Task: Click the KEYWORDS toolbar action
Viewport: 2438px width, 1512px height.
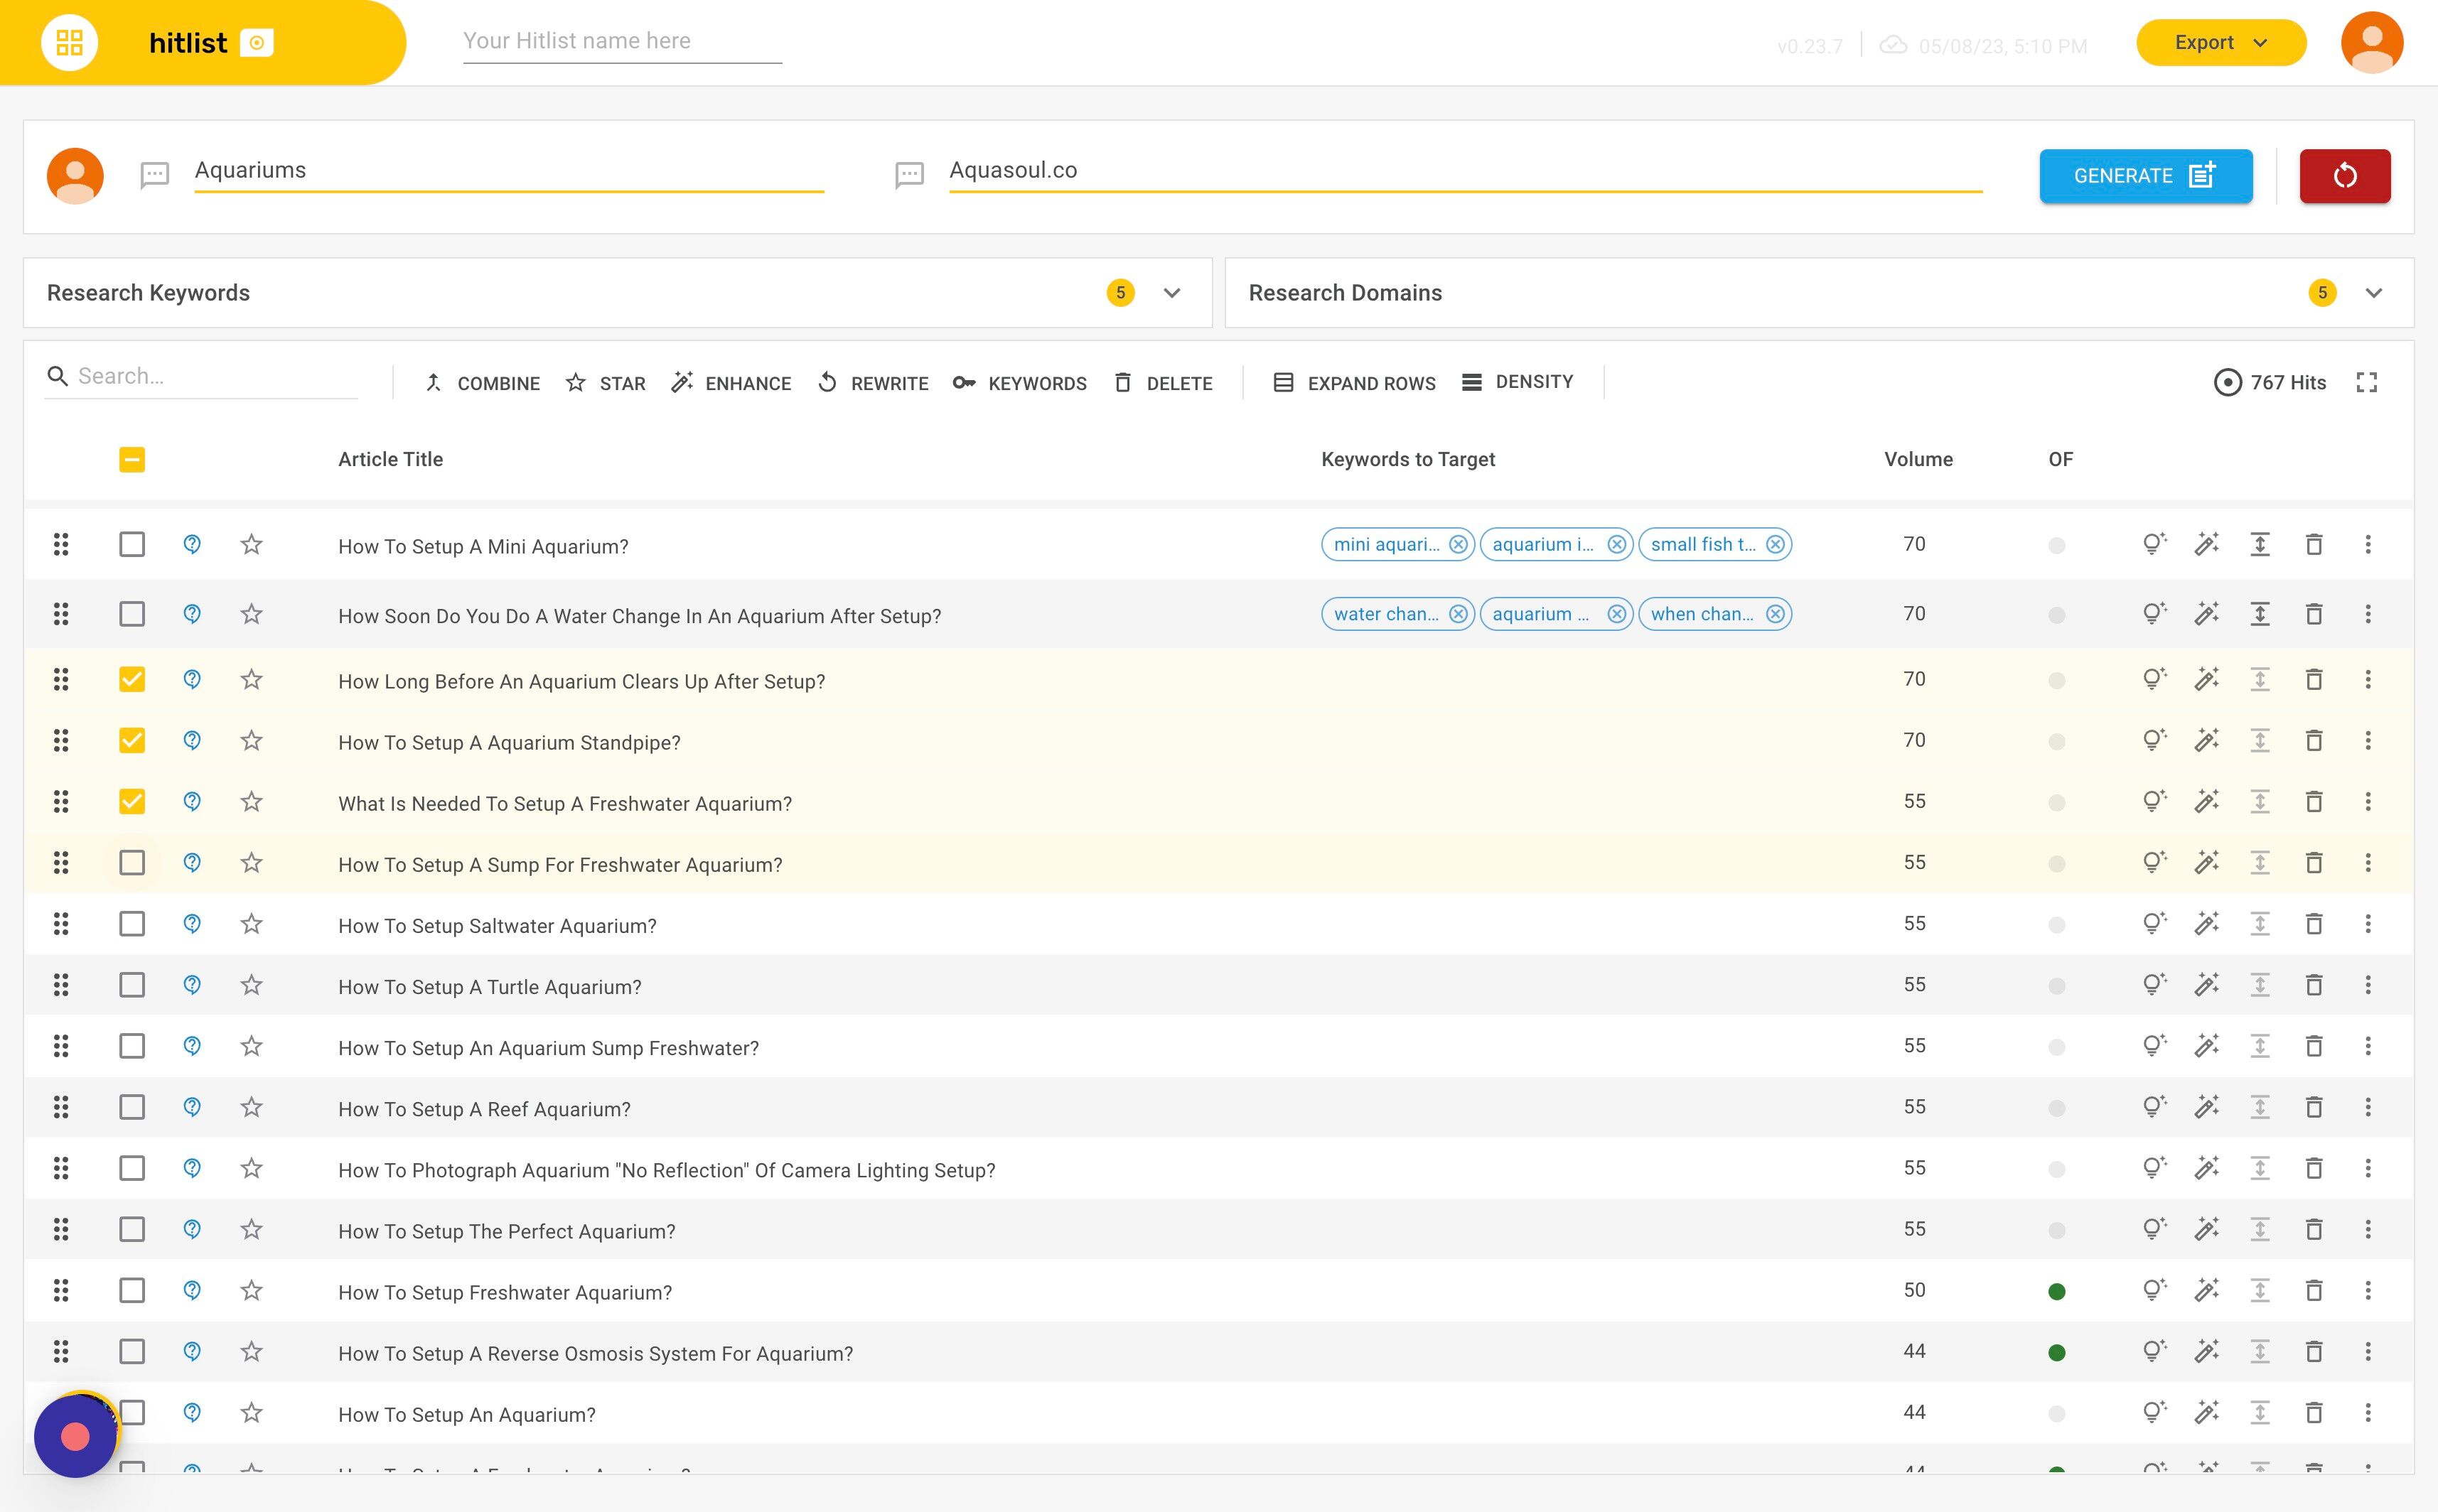Action: tap(1019, 383)
